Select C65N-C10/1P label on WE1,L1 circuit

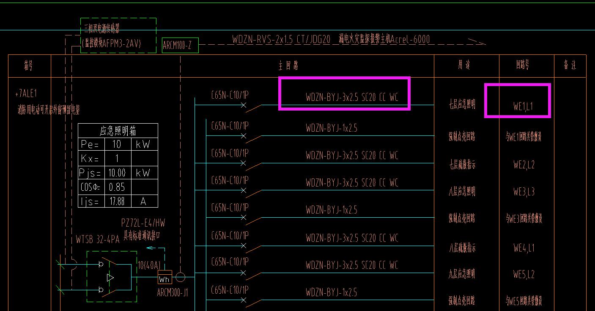click(x=230, y=95)
